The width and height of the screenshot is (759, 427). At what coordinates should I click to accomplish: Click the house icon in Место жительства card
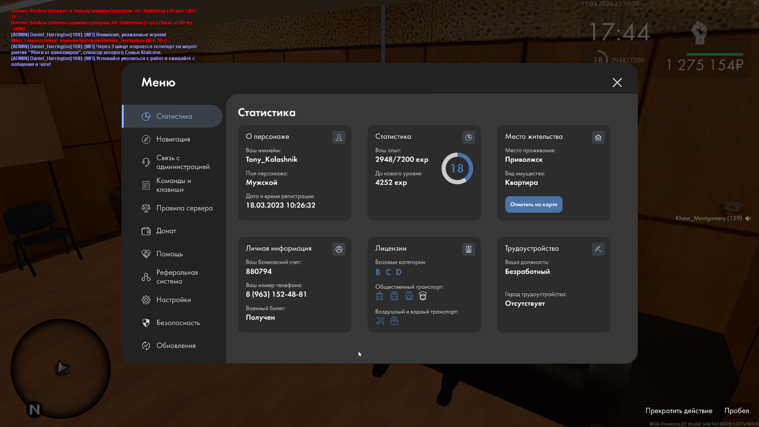[x=598, y=137]
